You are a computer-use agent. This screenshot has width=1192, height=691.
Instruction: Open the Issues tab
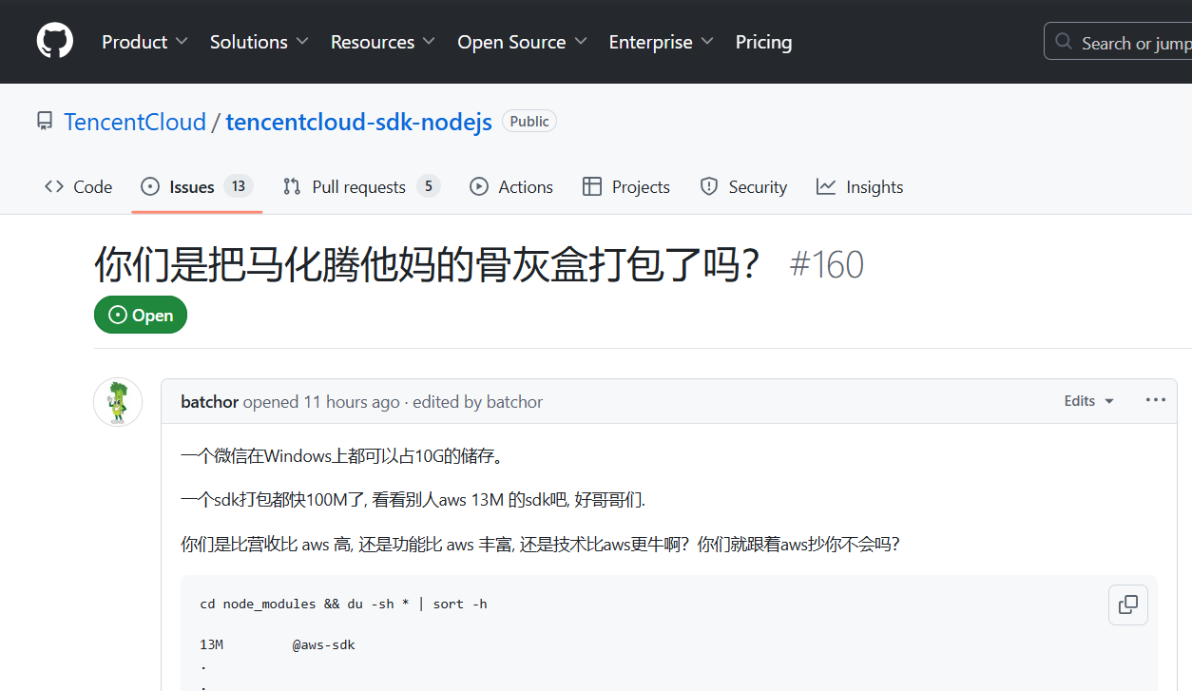click(197, 187)
